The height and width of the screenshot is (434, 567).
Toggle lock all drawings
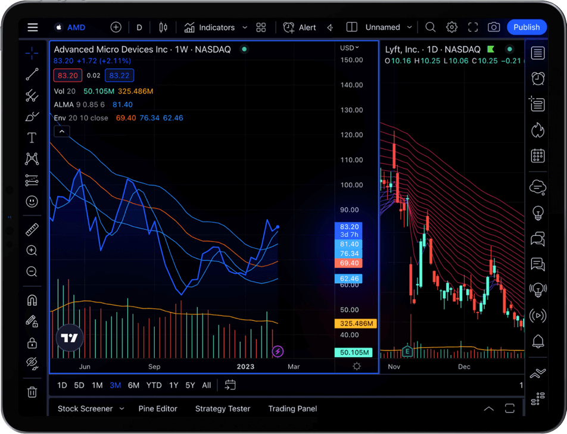(x=32, y=342)
